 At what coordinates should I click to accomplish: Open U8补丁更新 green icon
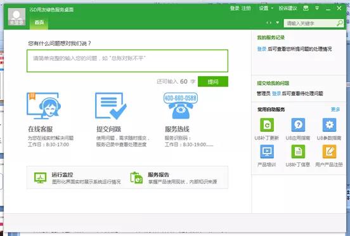click(x=267, y=125)
